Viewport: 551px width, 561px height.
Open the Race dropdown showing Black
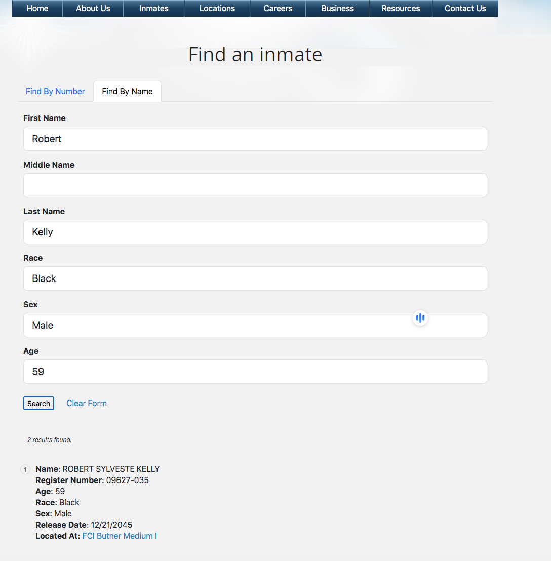pyautogui.click(x=255, y=278)
